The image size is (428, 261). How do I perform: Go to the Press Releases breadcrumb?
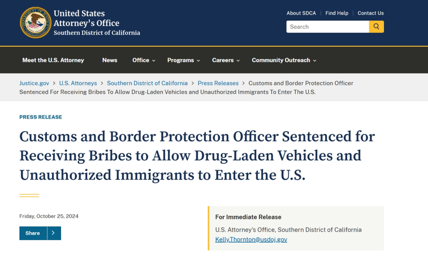pos(218,83)
